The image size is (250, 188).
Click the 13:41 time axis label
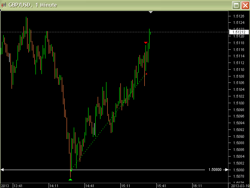18,186
